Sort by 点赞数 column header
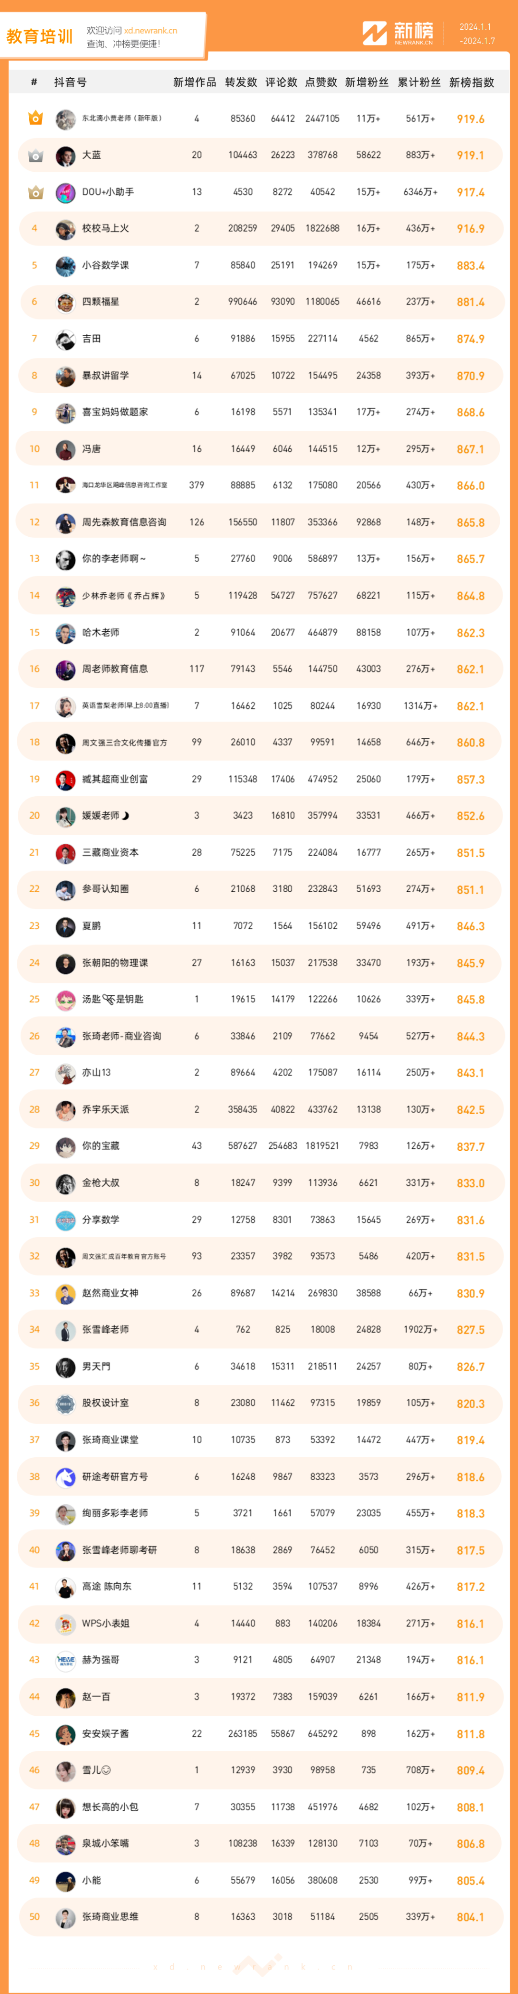The width and height of the screenshot is (518, 1994). 321,82
